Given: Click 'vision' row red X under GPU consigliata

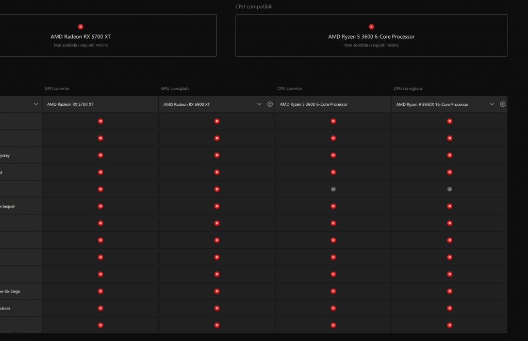Looking at the screenshot, I should pos(217,308).
